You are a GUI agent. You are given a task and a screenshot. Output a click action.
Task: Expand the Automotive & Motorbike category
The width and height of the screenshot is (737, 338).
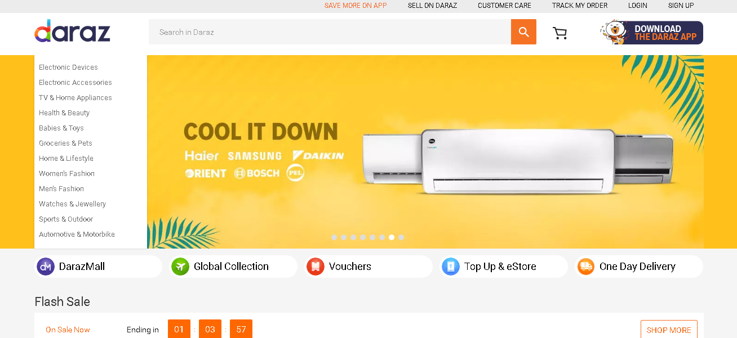(x=77, y=234)
